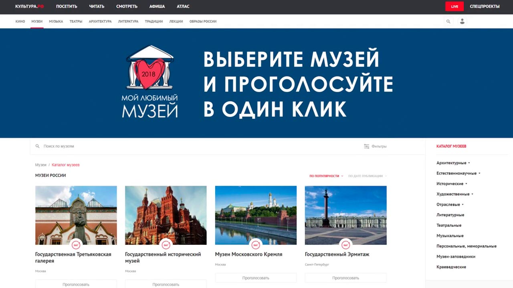Sort by По популярности dropdown

point(326,176)
